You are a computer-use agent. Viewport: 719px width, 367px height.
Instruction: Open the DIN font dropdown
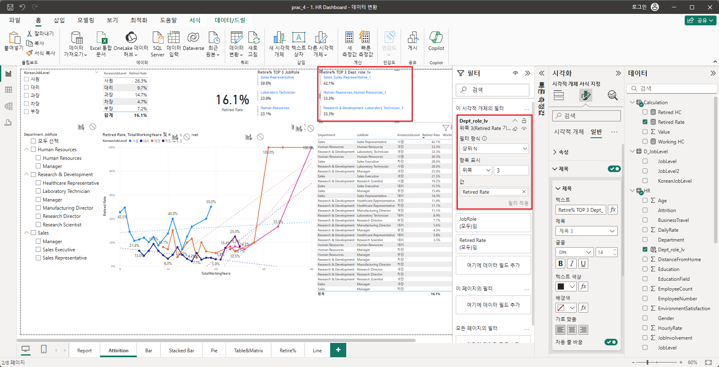(574, 252)
